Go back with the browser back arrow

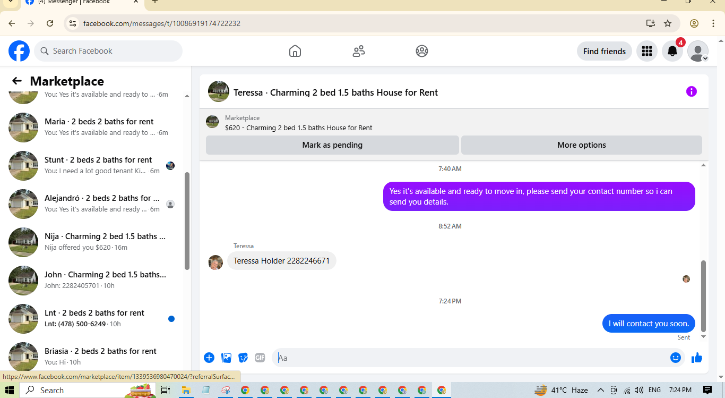(12, 23)
